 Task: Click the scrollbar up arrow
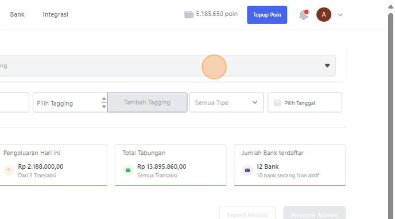pyautogui.click(x=390, y=7)
